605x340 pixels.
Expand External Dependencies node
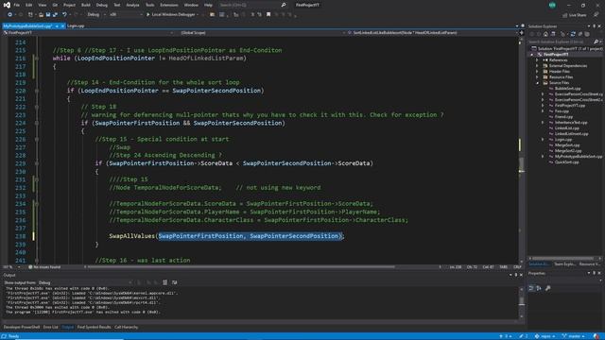click(537, 66)
